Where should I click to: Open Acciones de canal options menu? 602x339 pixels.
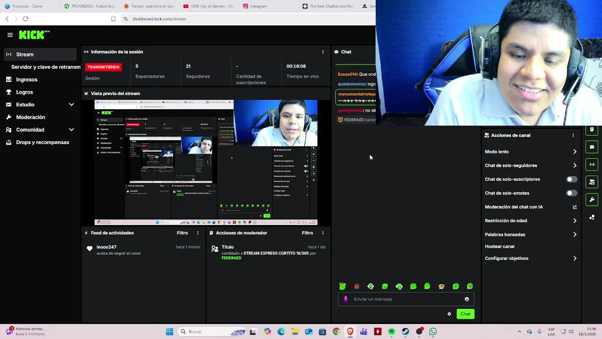(x=573, y=135)
